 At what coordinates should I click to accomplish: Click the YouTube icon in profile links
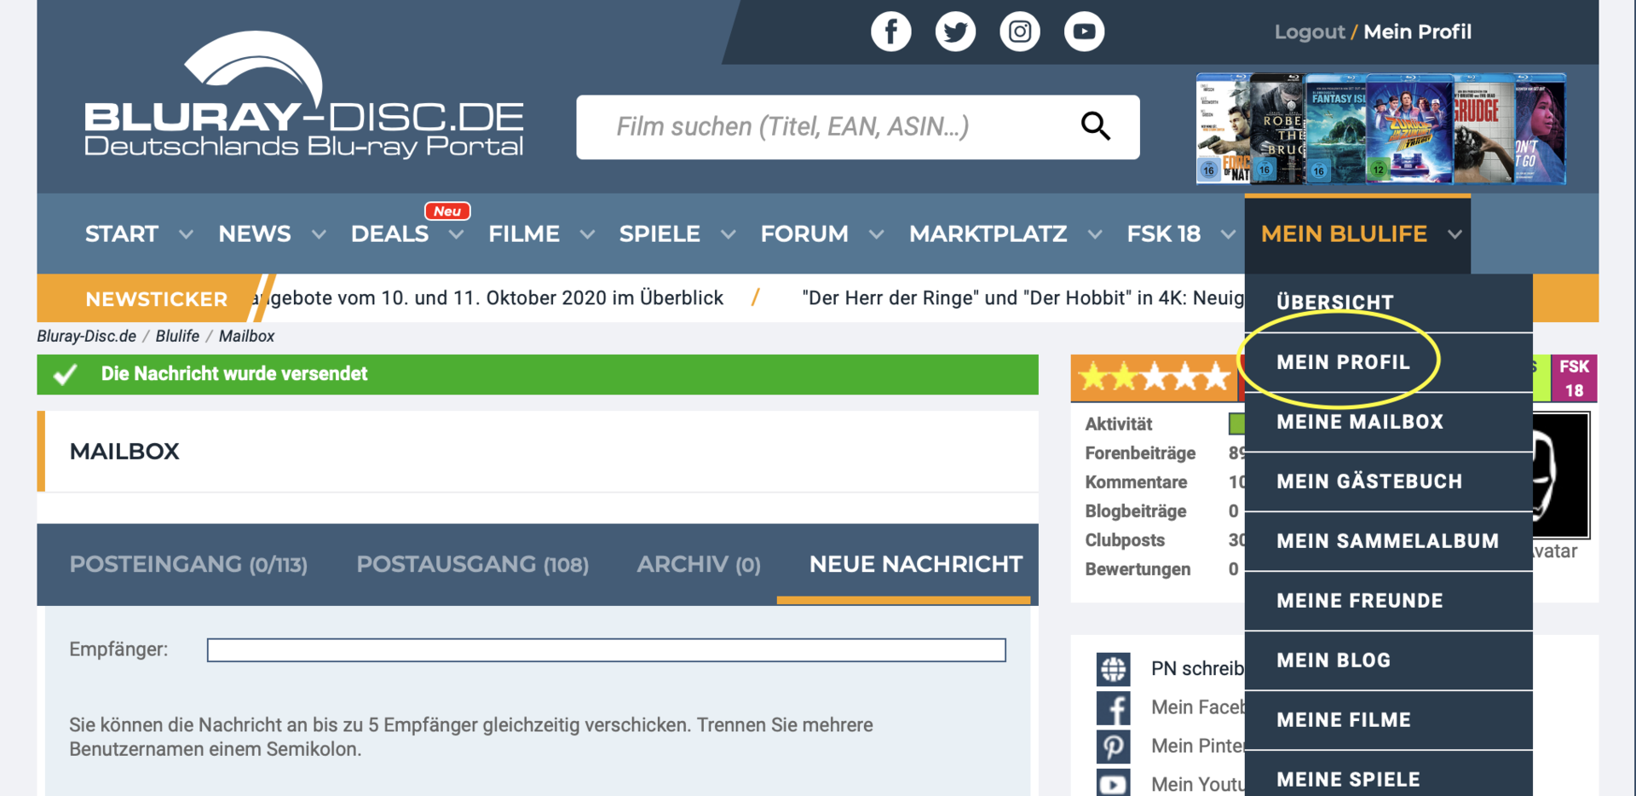click(x=1113, y=783)
